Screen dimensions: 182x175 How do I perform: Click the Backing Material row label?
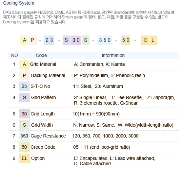[48, 75]
